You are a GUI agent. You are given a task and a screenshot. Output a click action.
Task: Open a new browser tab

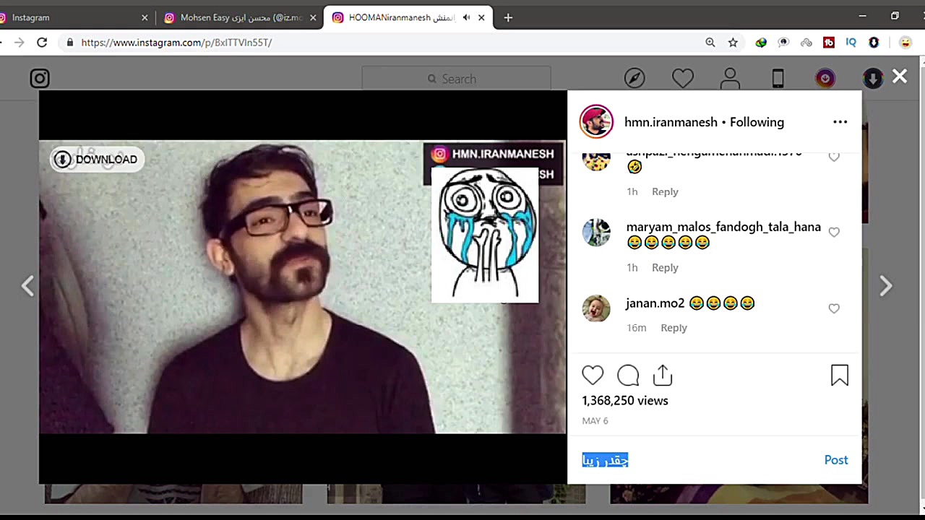pos(508,17)
